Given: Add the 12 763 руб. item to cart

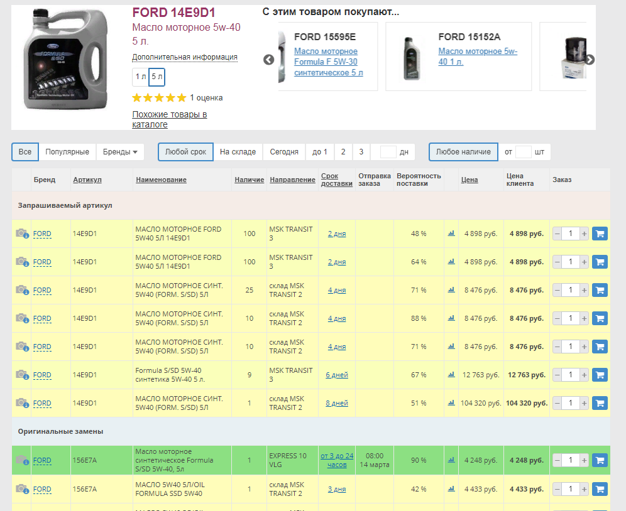Looking at the screenshot, I should point(600,375).
